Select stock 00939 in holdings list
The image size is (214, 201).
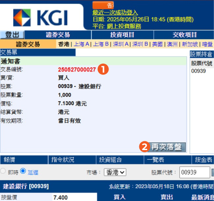click(x=199, y=71)
